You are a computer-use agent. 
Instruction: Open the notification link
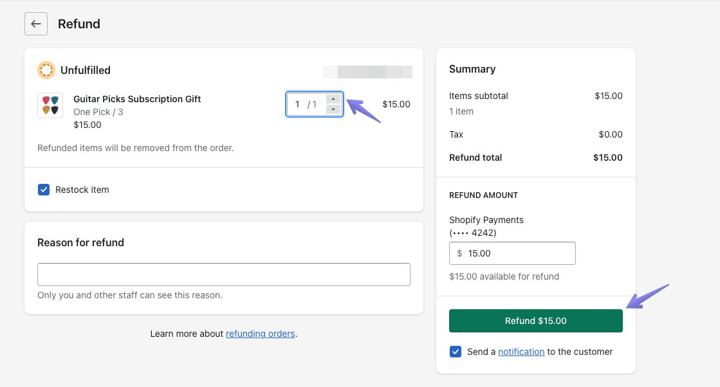click(521, 352)
